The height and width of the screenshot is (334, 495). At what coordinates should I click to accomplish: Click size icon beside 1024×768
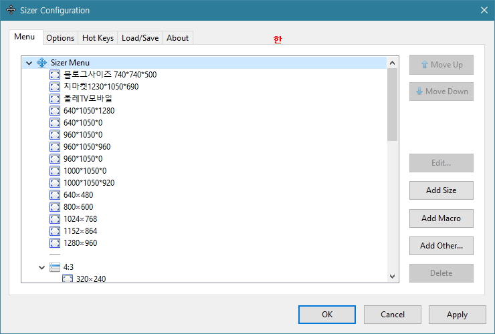(x=55, y=219)
